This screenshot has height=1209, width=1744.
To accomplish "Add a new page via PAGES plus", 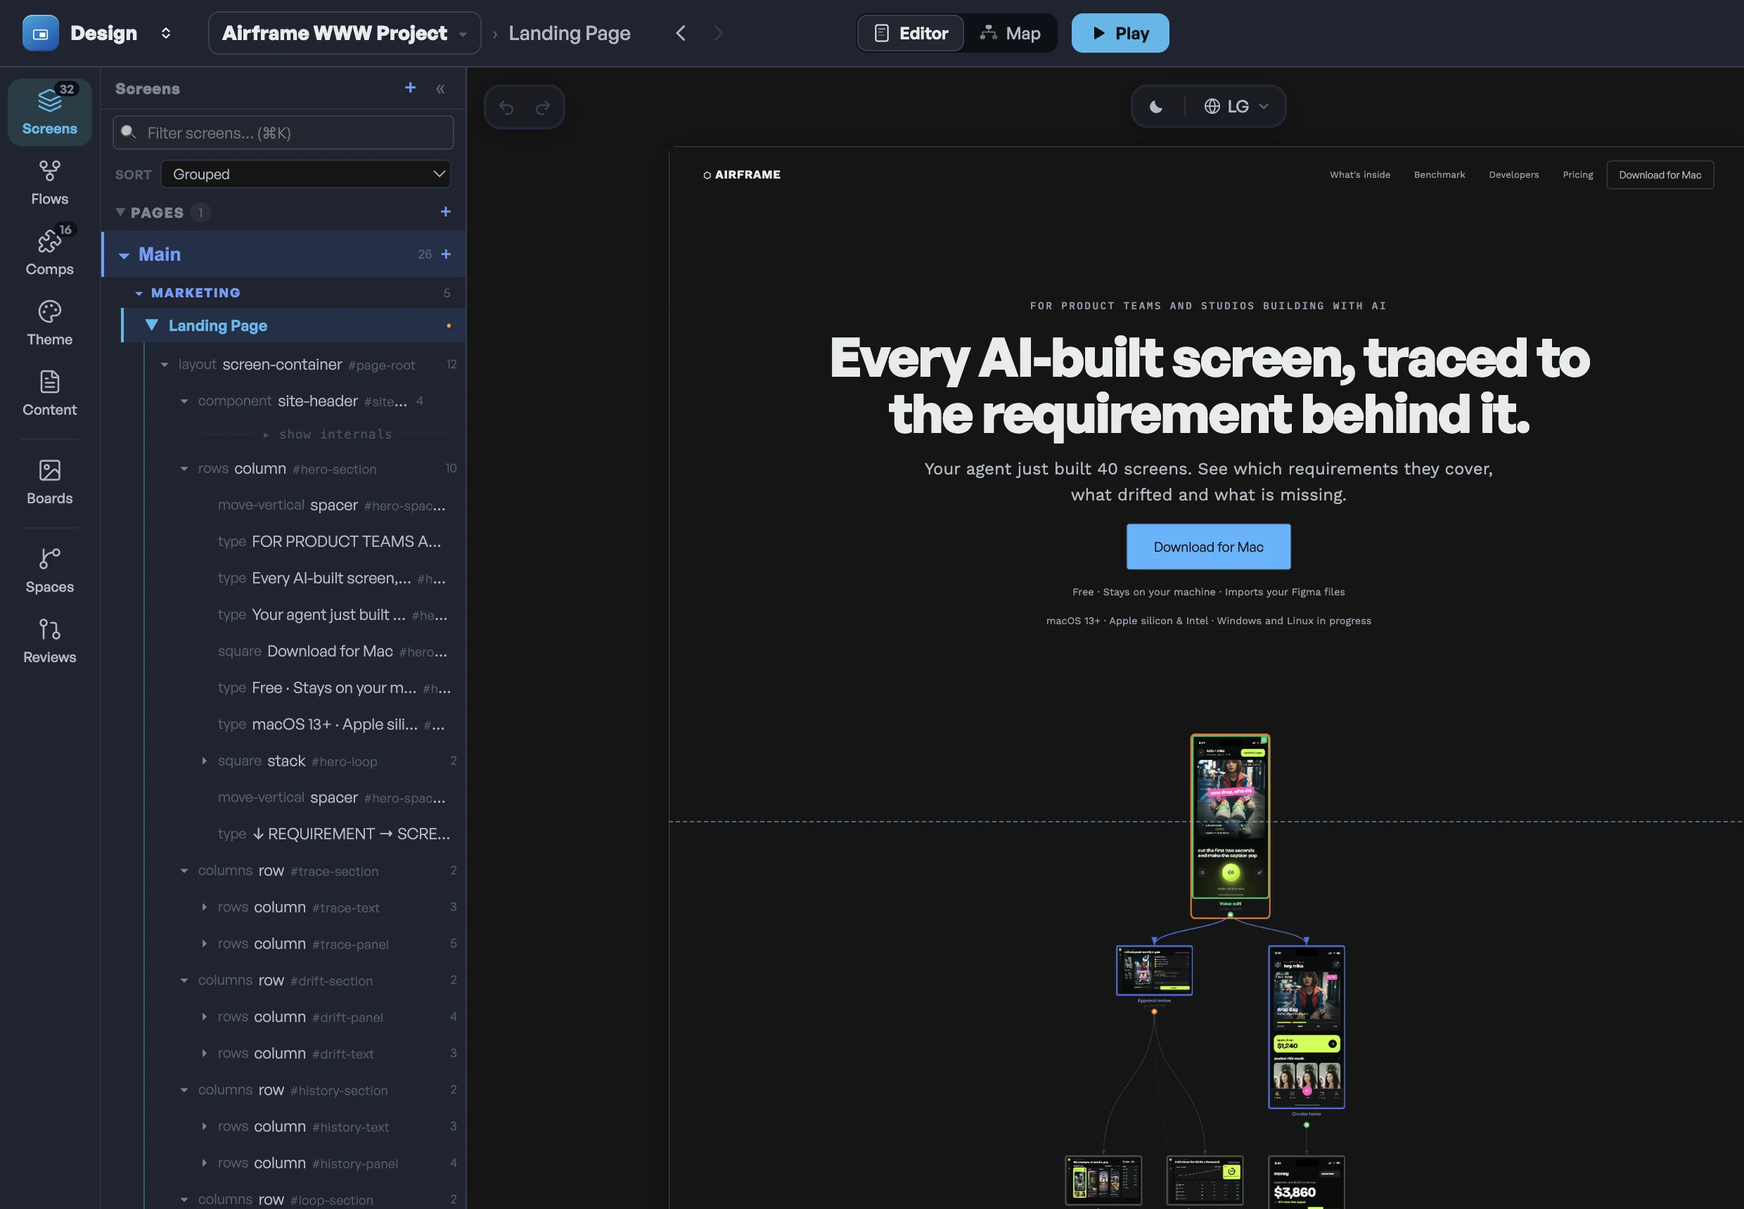I will (x=446, y=212).
